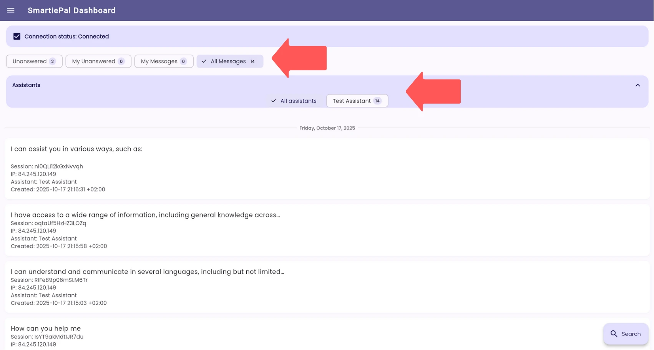Click the count badge on Test Assistant
The height and width of the screenshot is (350, 654).
[x=377, y=101]
